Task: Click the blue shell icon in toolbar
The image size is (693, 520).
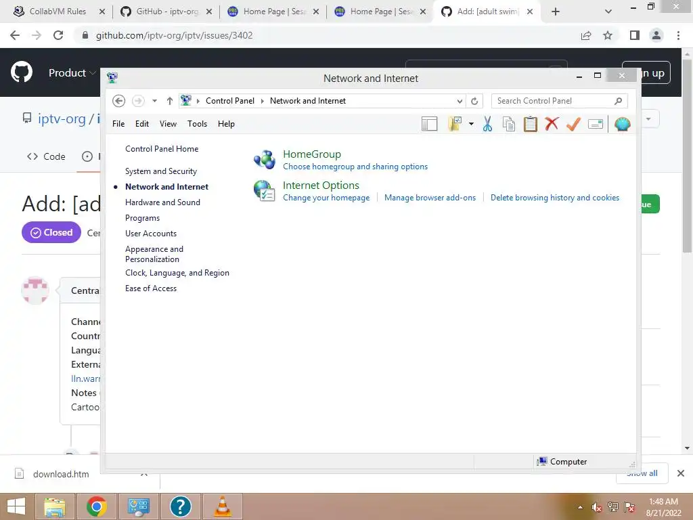Action: [x=623, y=125]
